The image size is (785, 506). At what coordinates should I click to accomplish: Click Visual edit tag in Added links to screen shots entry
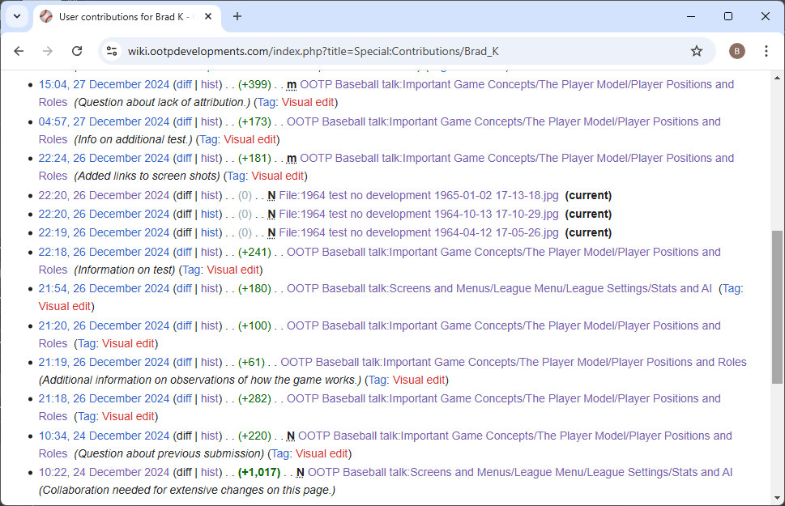tap(277, 176)
